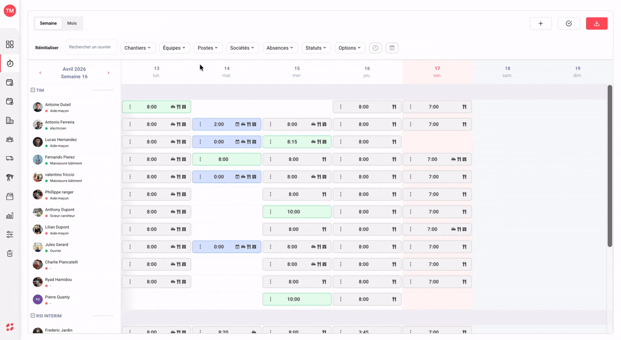Open the dashboard grid icon in sidebar
The height and width of the screenshot is (340, 621).
pos(9,45)
